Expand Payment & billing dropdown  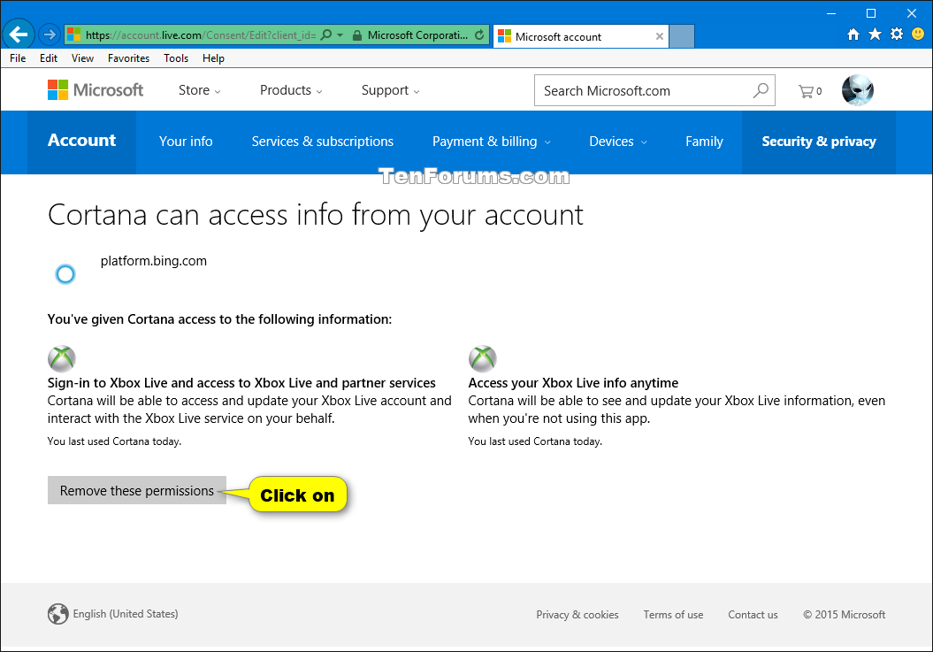click(492, 142)
